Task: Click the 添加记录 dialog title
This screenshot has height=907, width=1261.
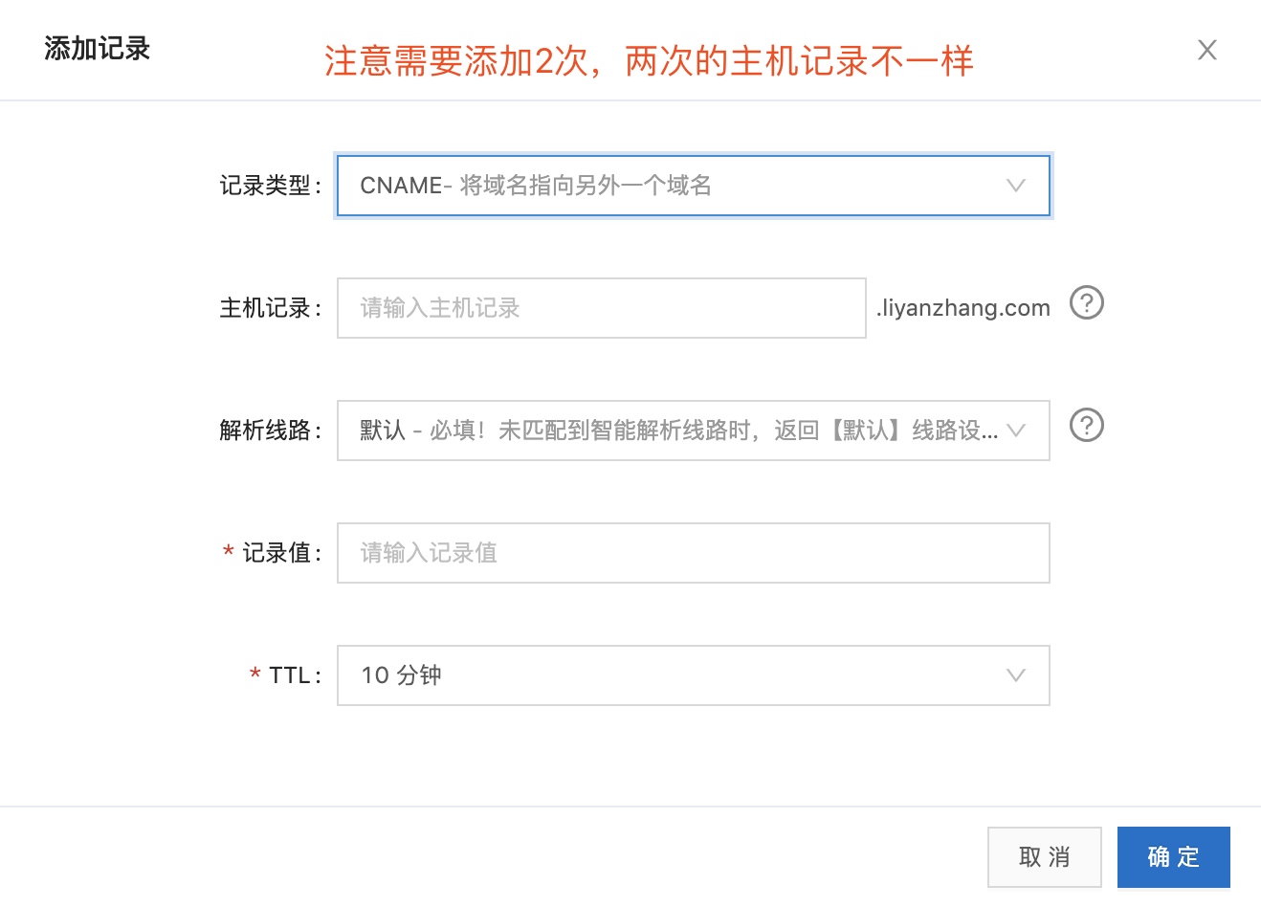Action: point(98,49)
